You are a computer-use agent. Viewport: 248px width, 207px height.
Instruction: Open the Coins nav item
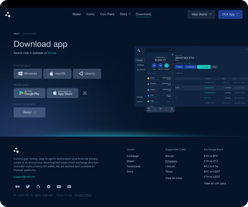(x=90, y=14)
